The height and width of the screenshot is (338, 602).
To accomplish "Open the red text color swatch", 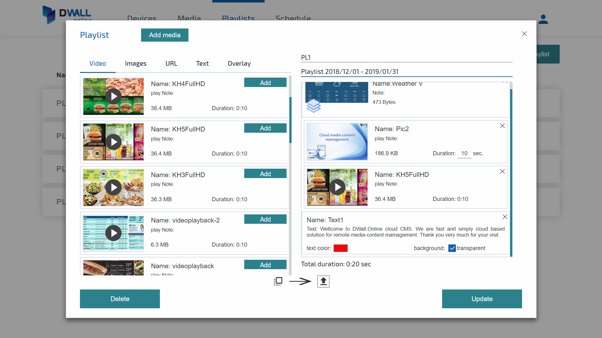I will click(341, 248).
